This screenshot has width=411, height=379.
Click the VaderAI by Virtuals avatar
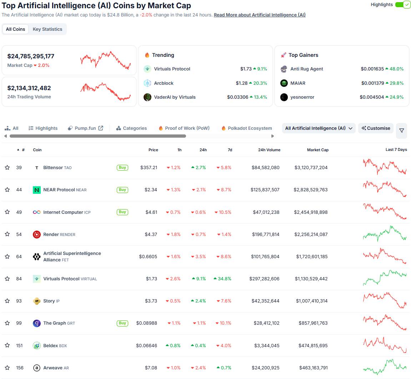(x=147, y=97)
